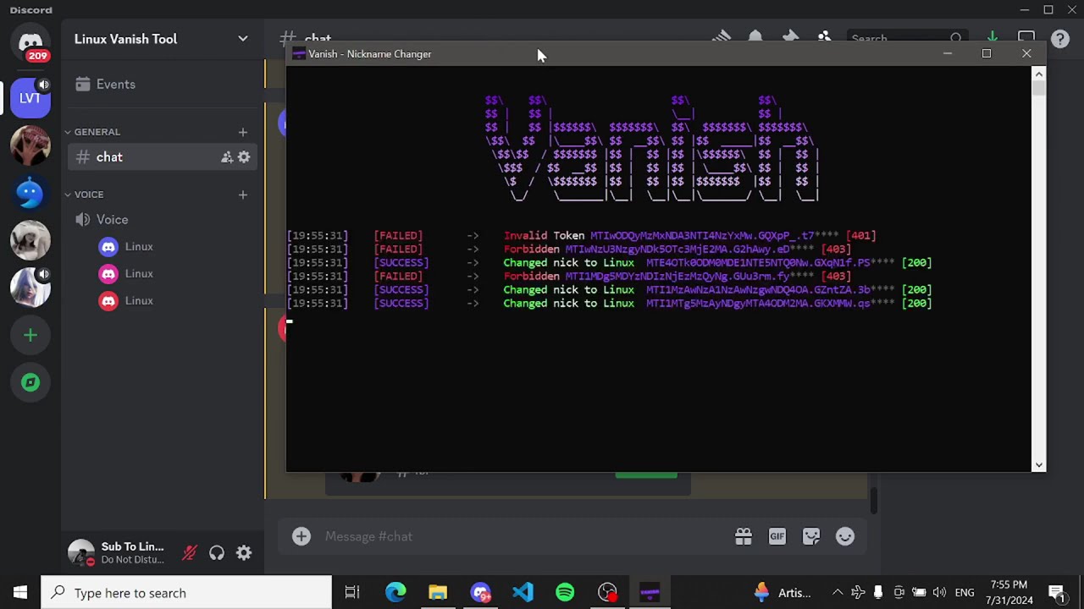The width and height of the screenshot is (1084, 609).
Task: Launch Microsoft Edge from the taskbar
Action: [395, 593]
